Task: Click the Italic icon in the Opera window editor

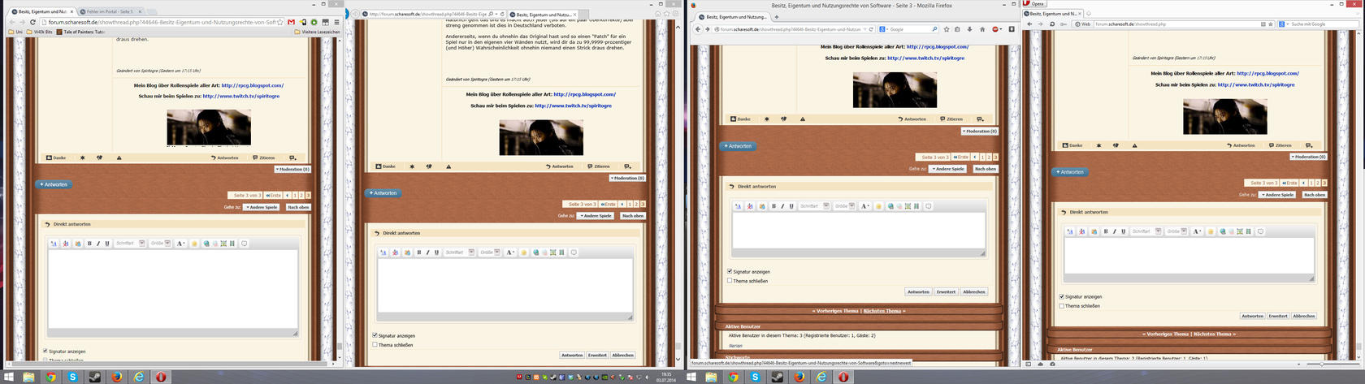Action: point(1114,231)
